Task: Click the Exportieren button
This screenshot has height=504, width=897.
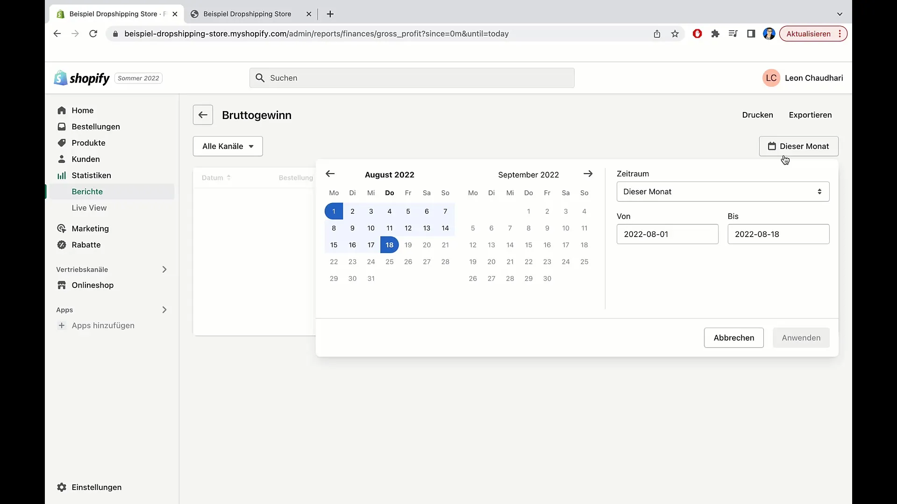Action: coord(810,115)
